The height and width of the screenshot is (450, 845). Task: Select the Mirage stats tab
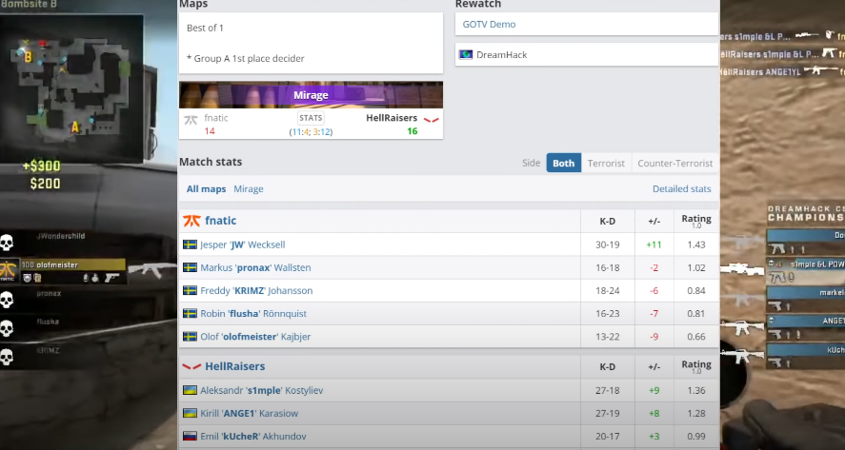tap(249, 189)
